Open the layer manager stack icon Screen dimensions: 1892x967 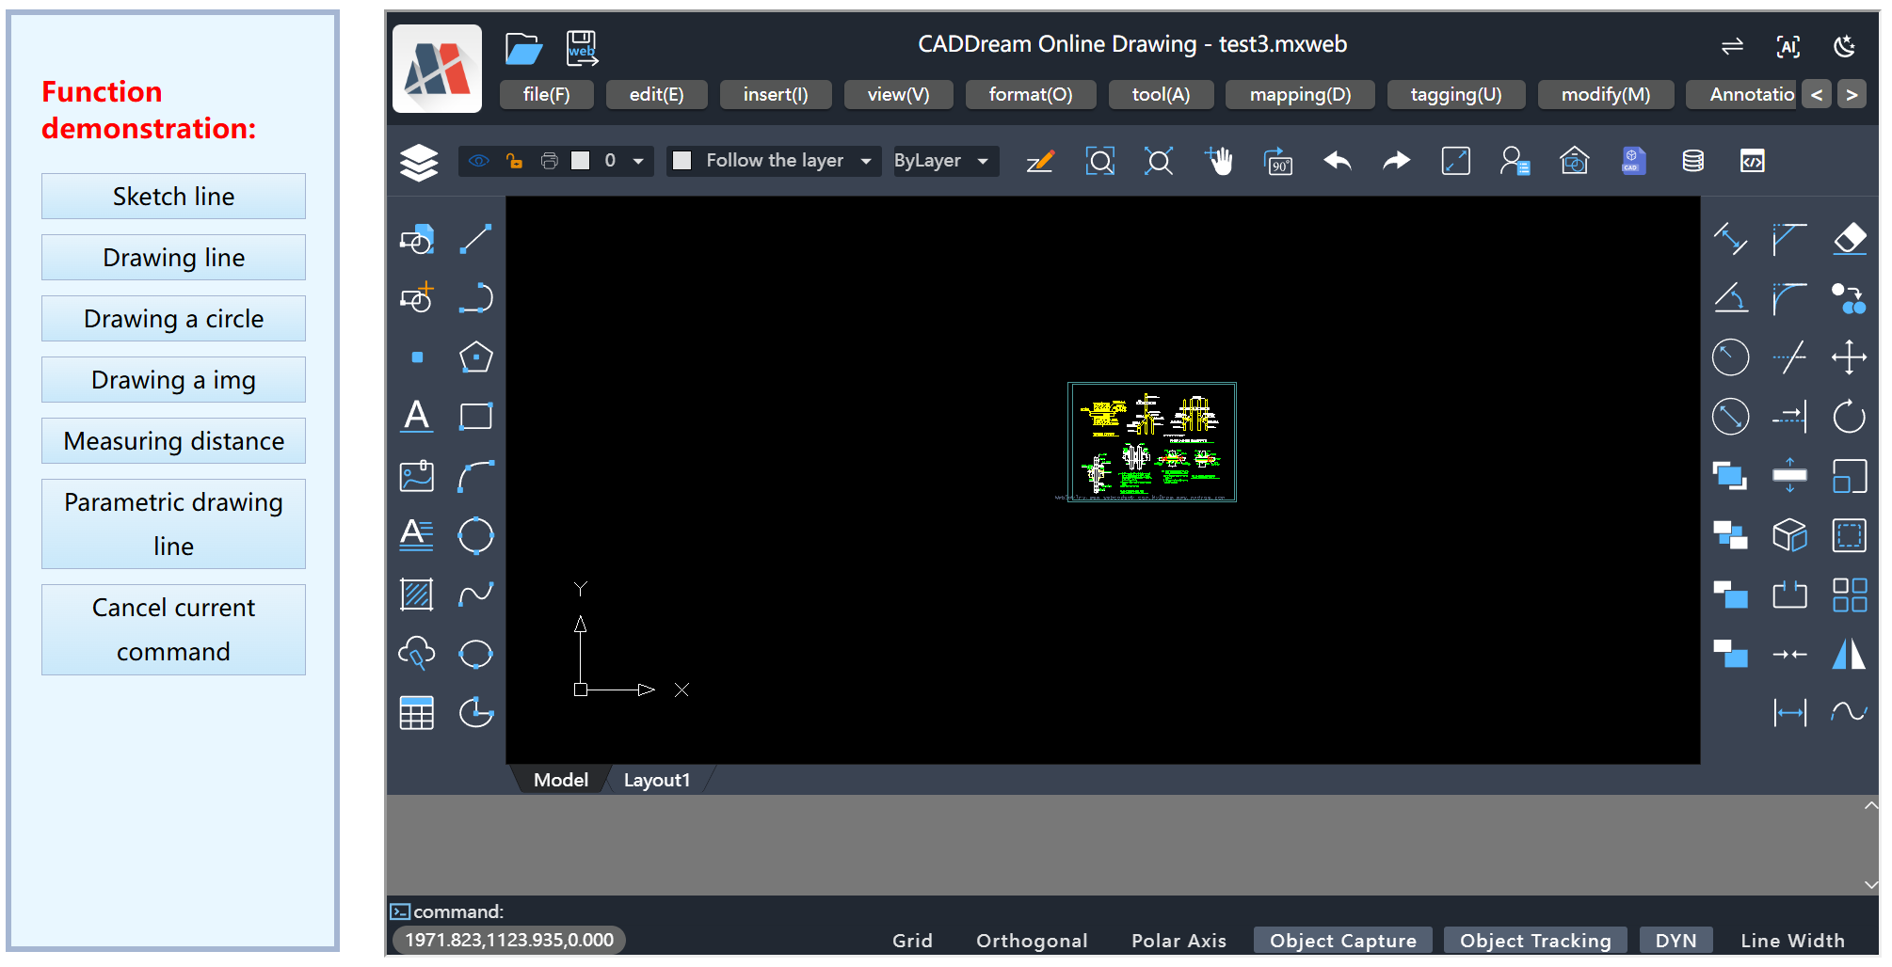(x=419, y=162)
